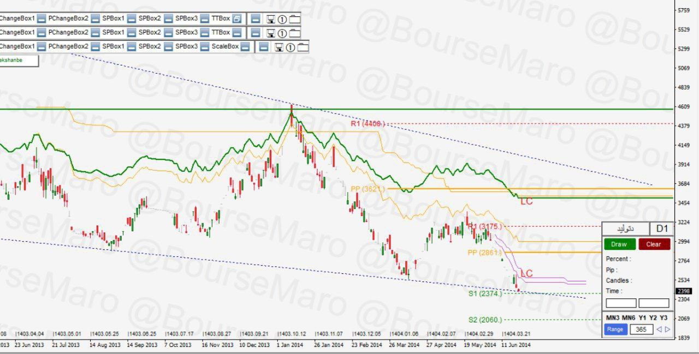699x354 pixels.
Task: Select the ScaleBox label
Action: coord(225,46)
